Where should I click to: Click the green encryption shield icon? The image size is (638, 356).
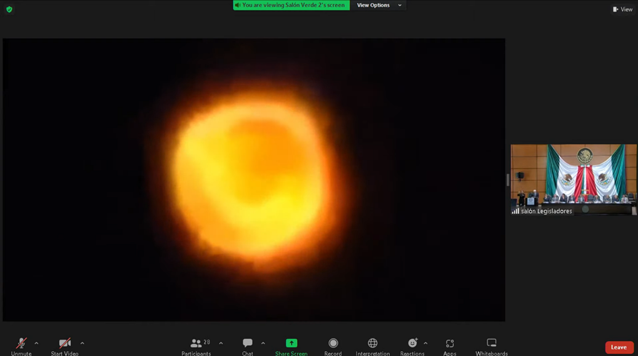click(x=9, y=9)
